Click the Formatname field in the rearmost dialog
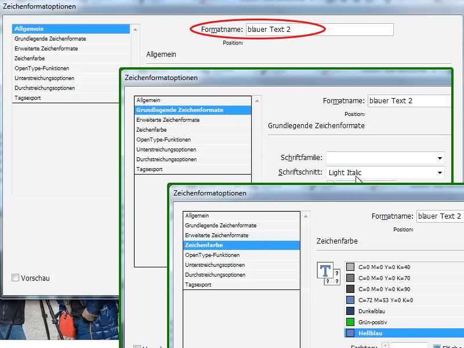 click(x=320, y=30)
